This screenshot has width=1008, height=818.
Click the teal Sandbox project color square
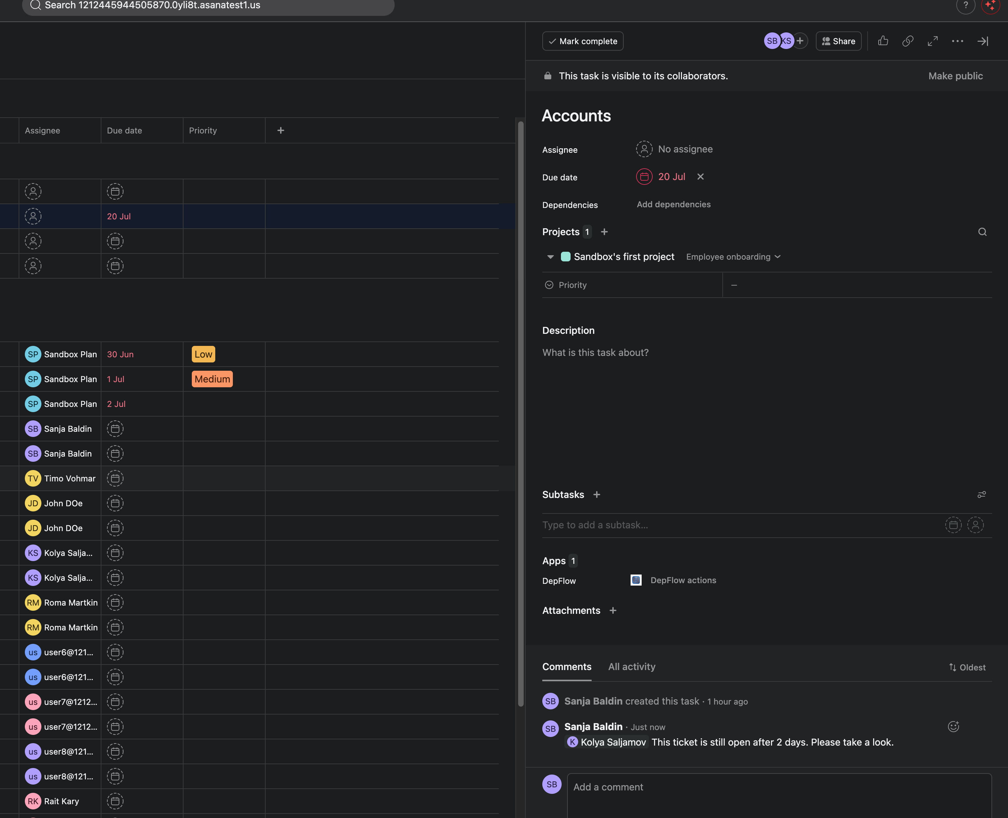point(565,257)
